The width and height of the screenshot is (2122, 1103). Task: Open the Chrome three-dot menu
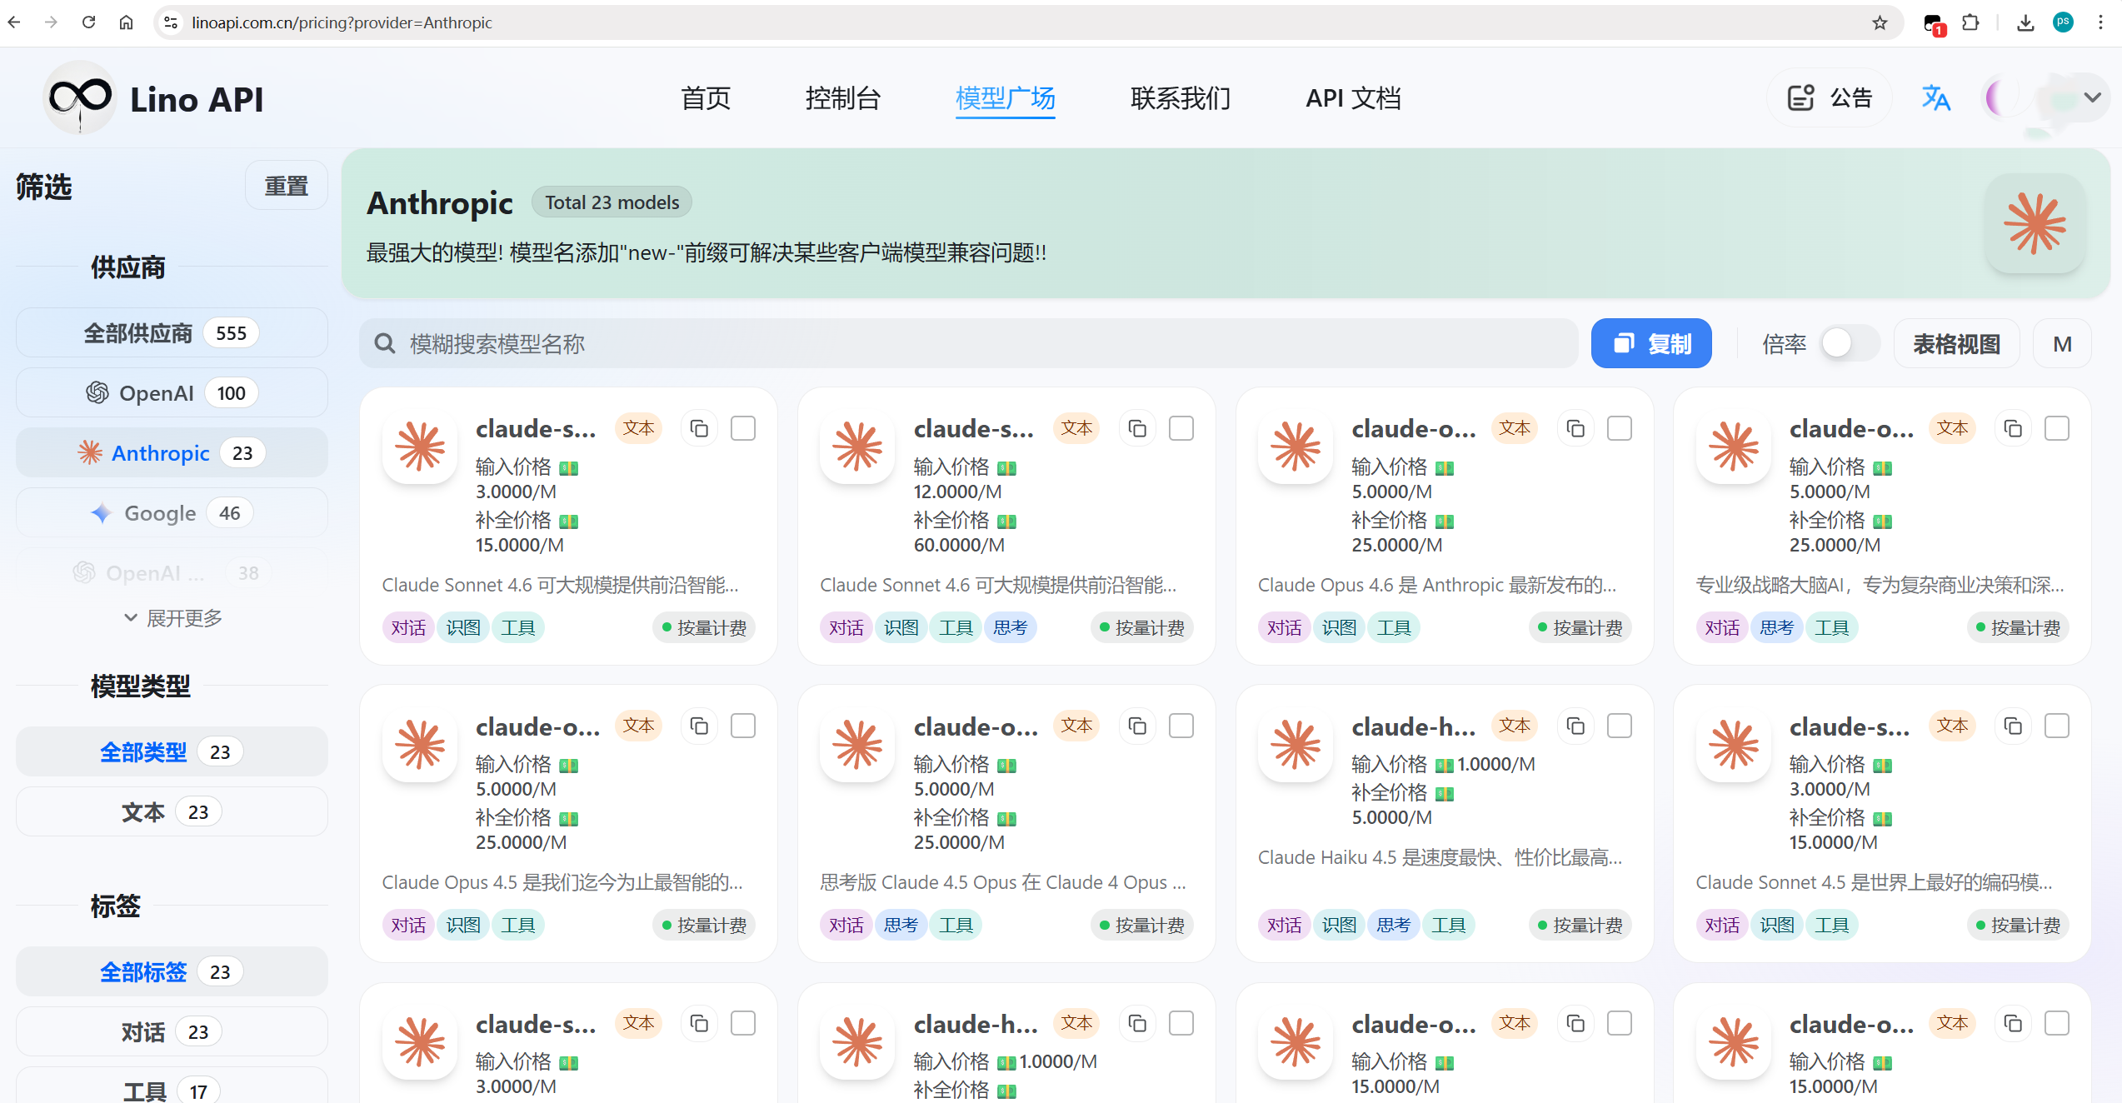2100,22
